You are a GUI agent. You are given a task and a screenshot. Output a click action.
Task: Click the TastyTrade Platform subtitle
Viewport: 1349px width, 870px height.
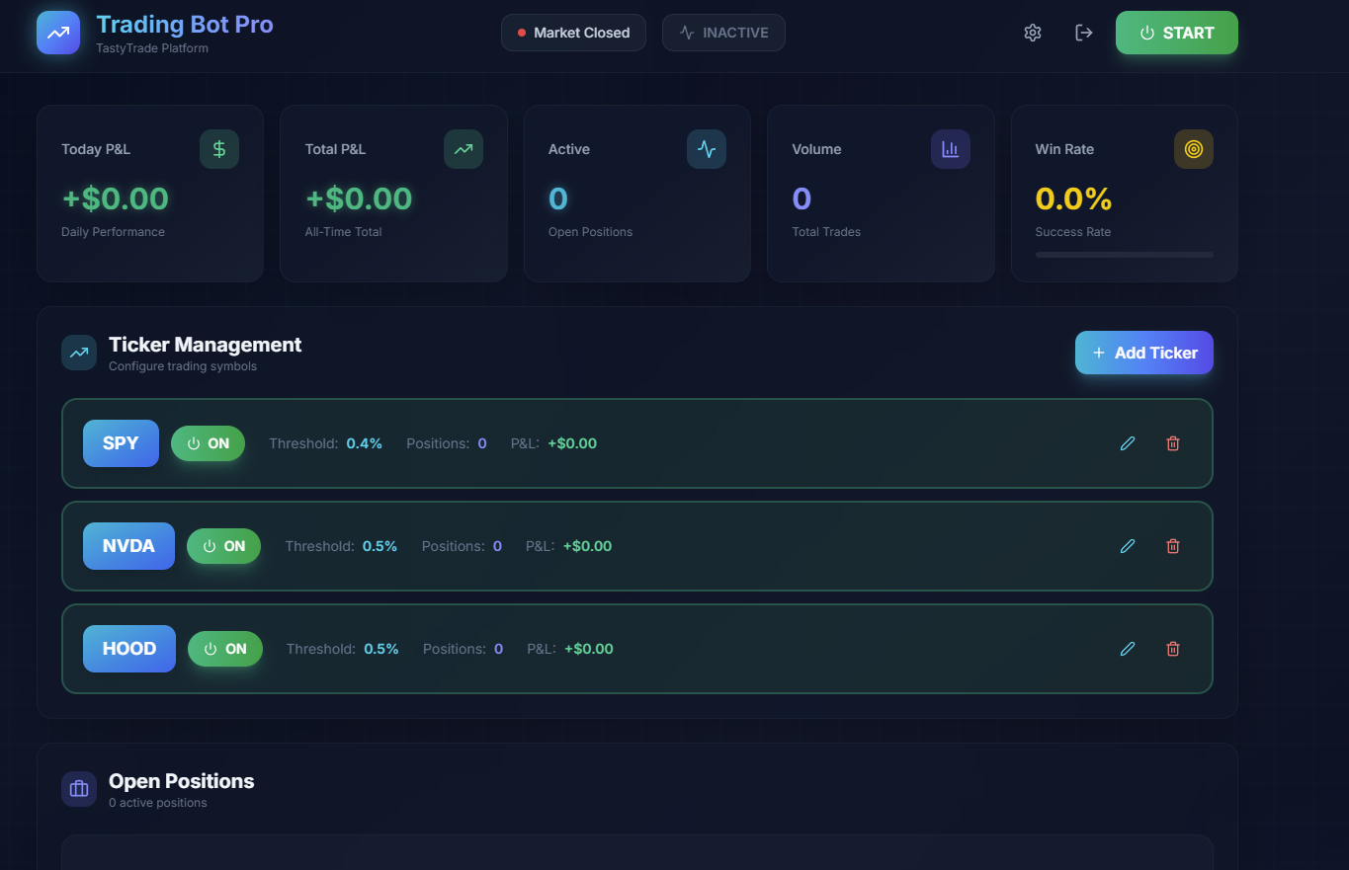coord(152,48)
